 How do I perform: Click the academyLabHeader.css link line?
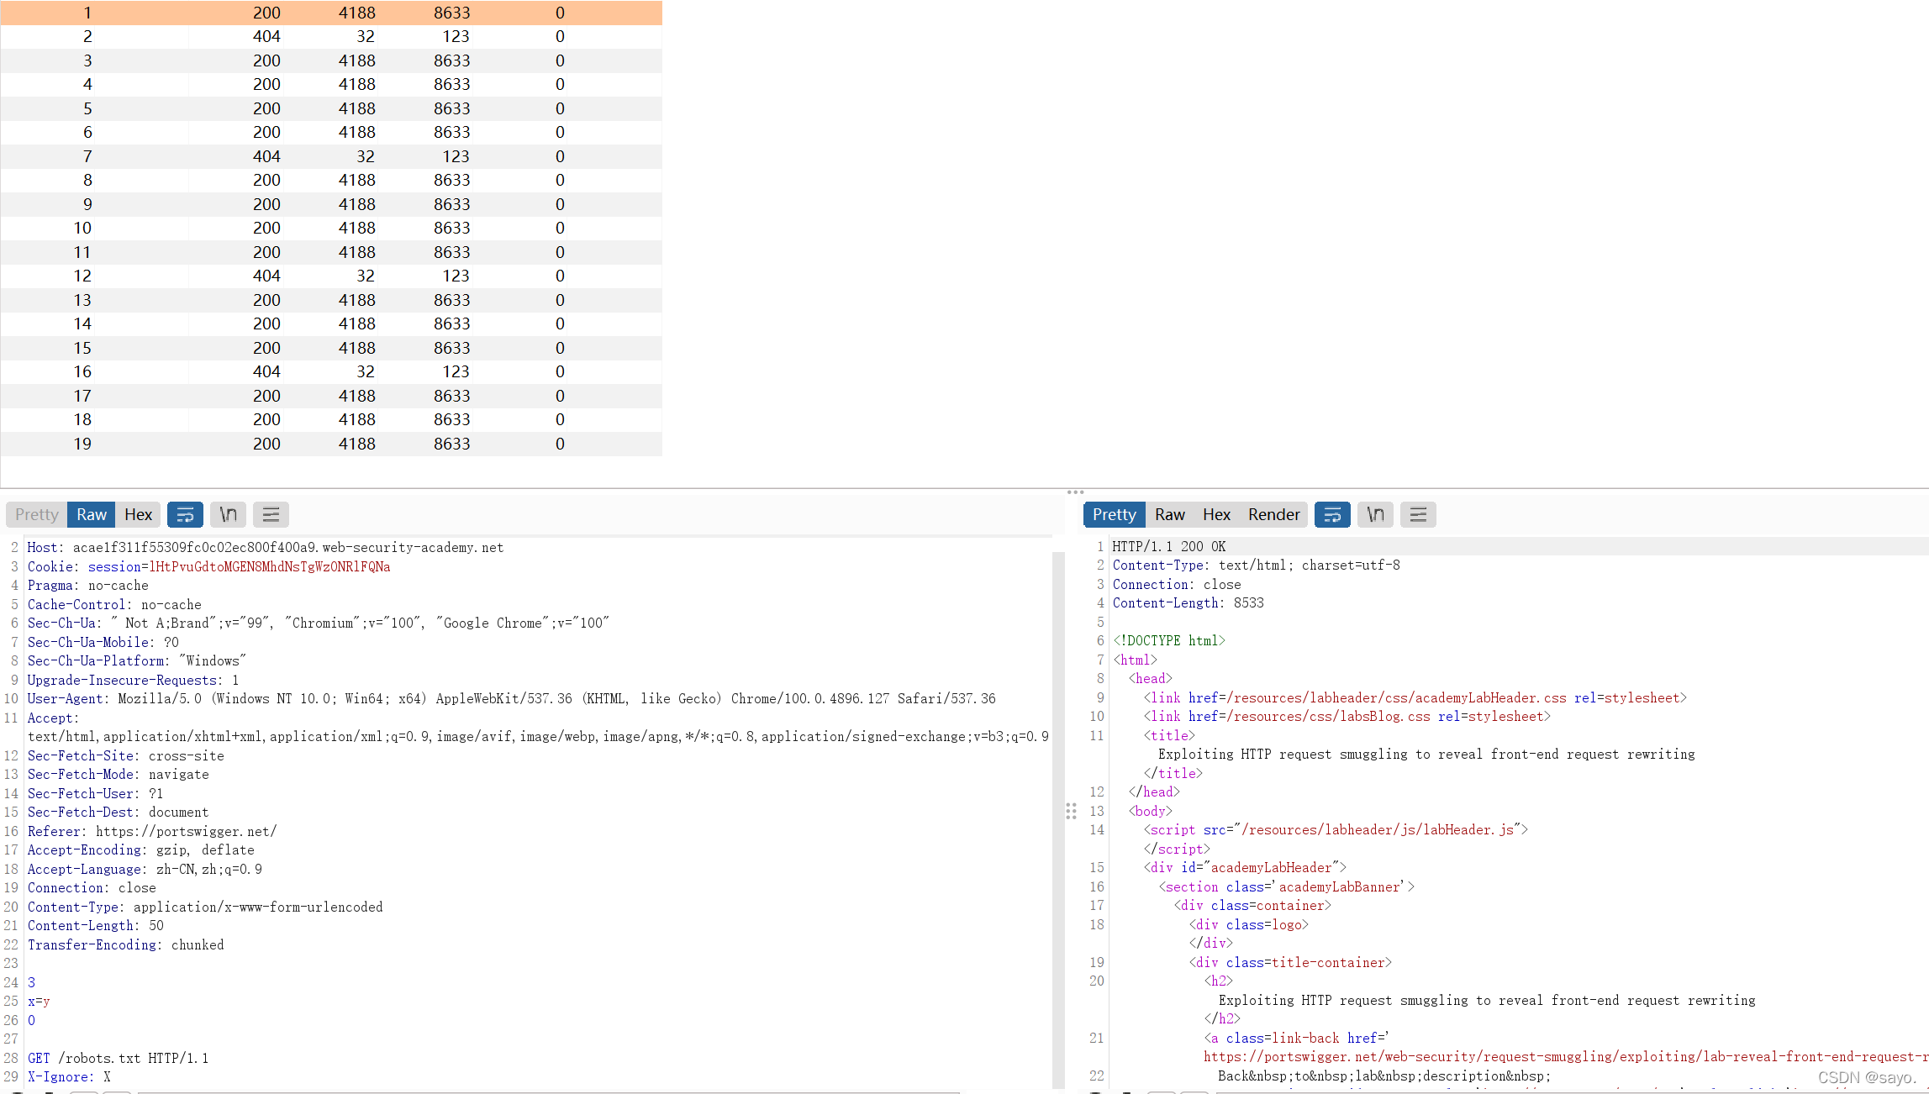click(x=1415, y=697)
